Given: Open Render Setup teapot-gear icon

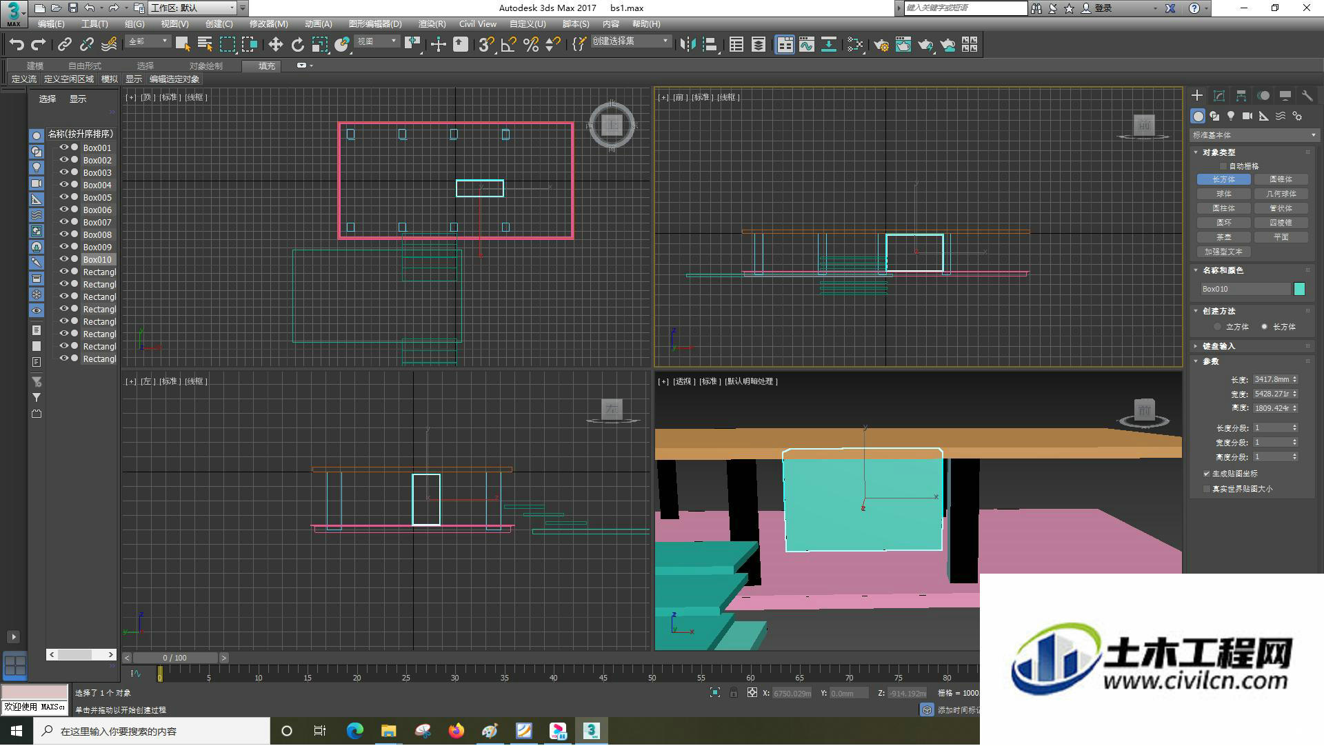Looking at the screenshot, I should [881, 45].
